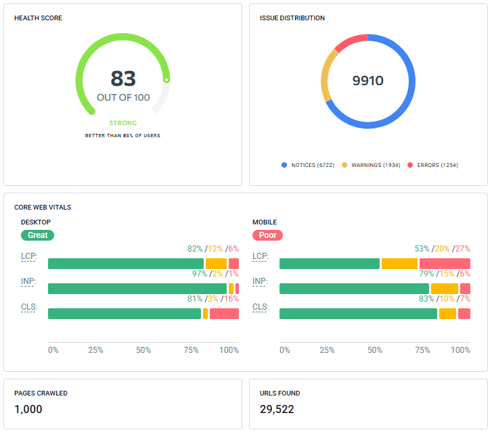Click desktop LCP yellow bar segment
The width and height of the screenshot is (492, 432).
click(216, 264)
